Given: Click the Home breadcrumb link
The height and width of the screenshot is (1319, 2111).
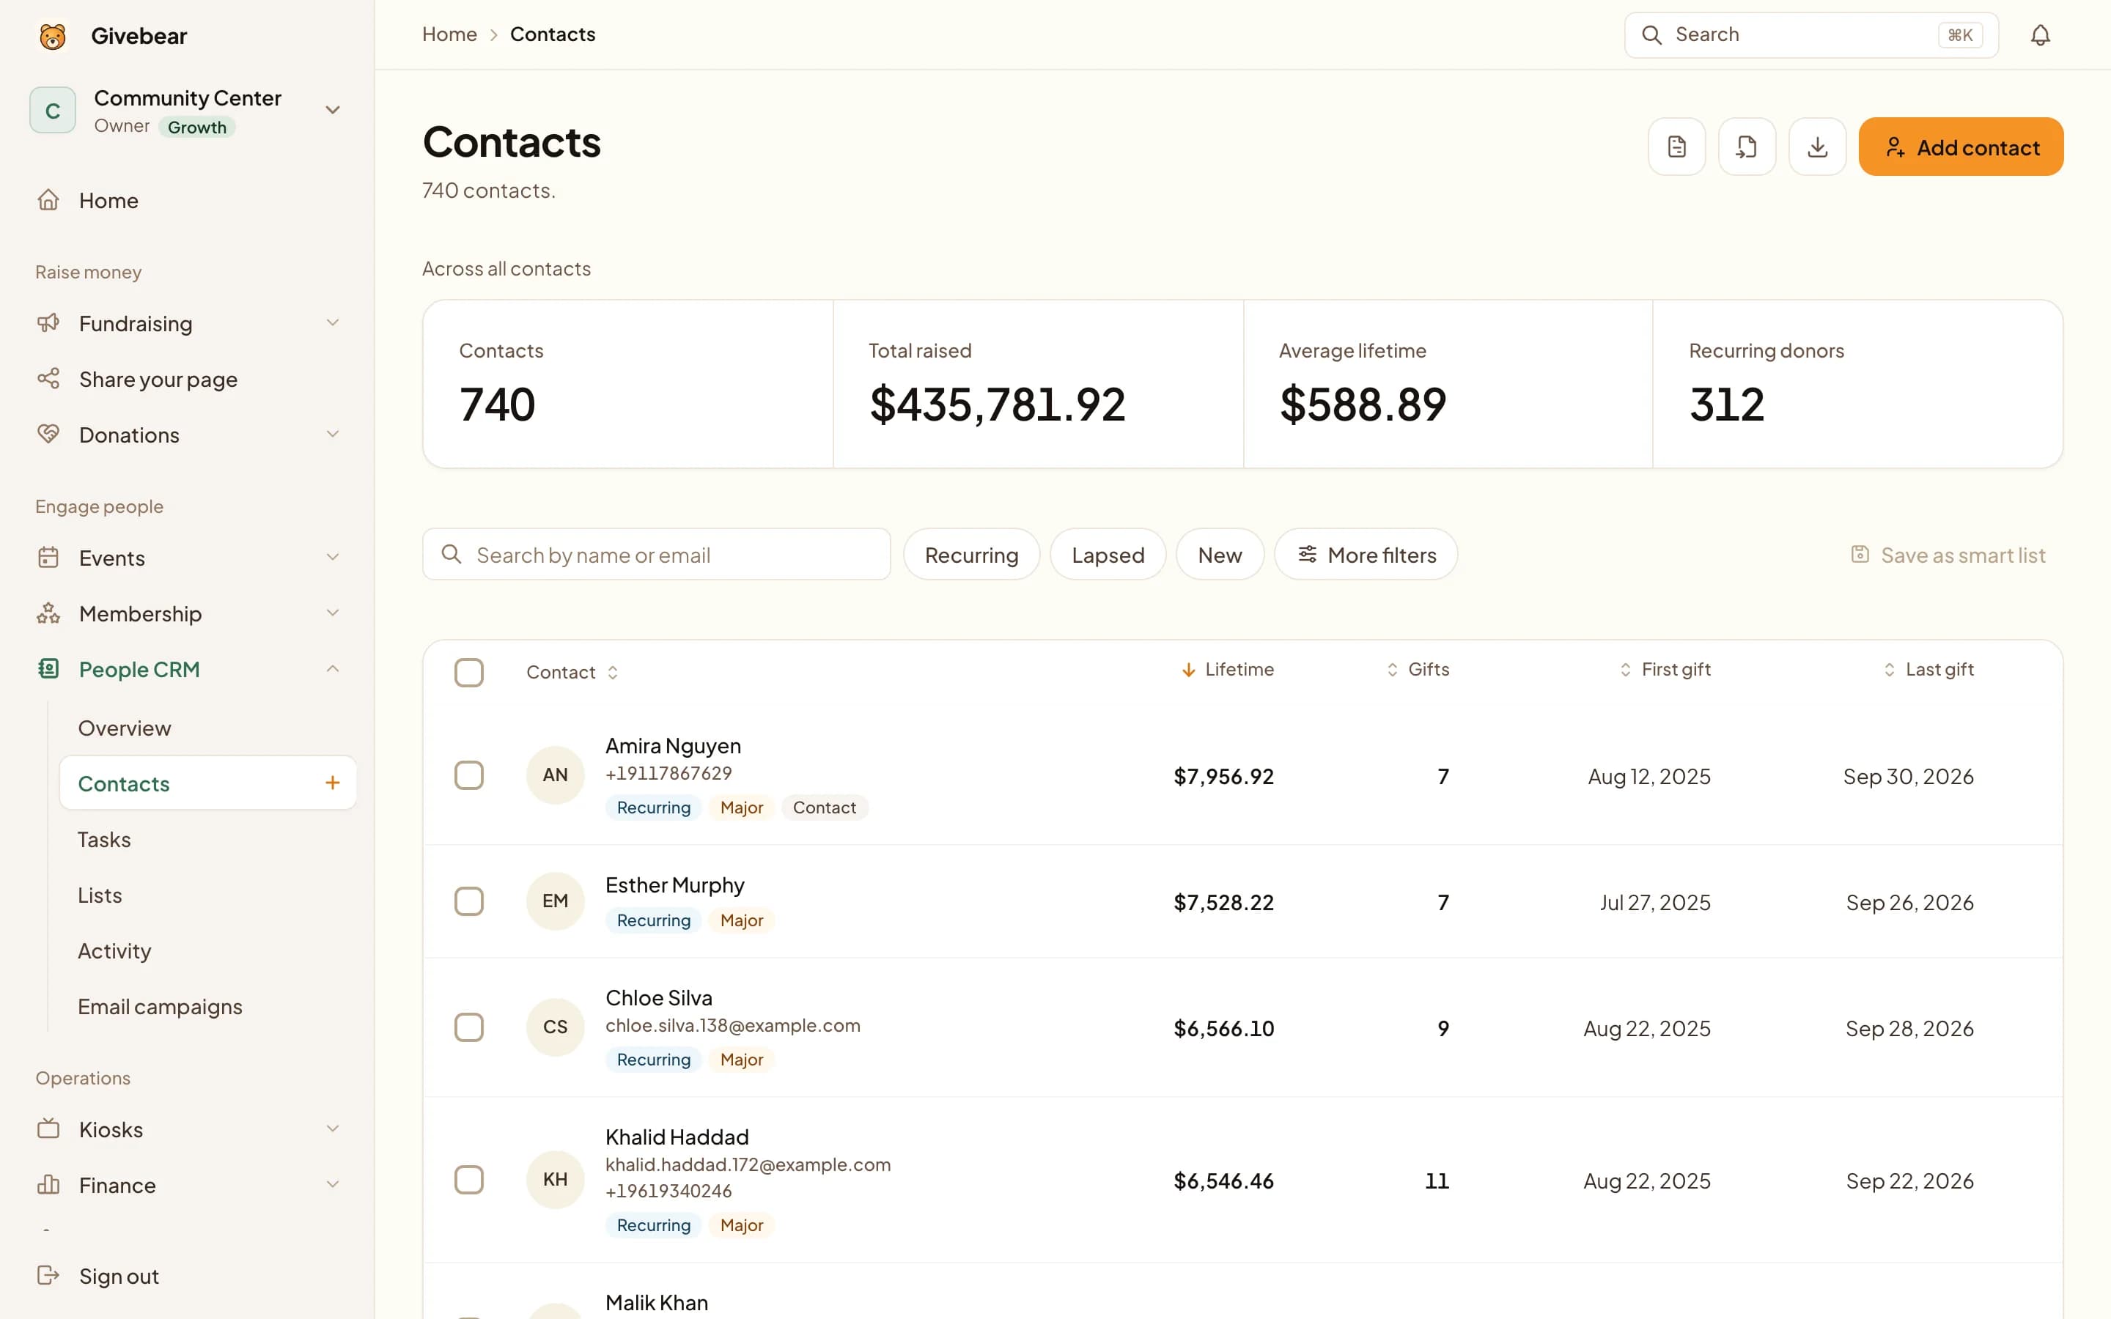Looking at the screenshot, I should (449, 34).
